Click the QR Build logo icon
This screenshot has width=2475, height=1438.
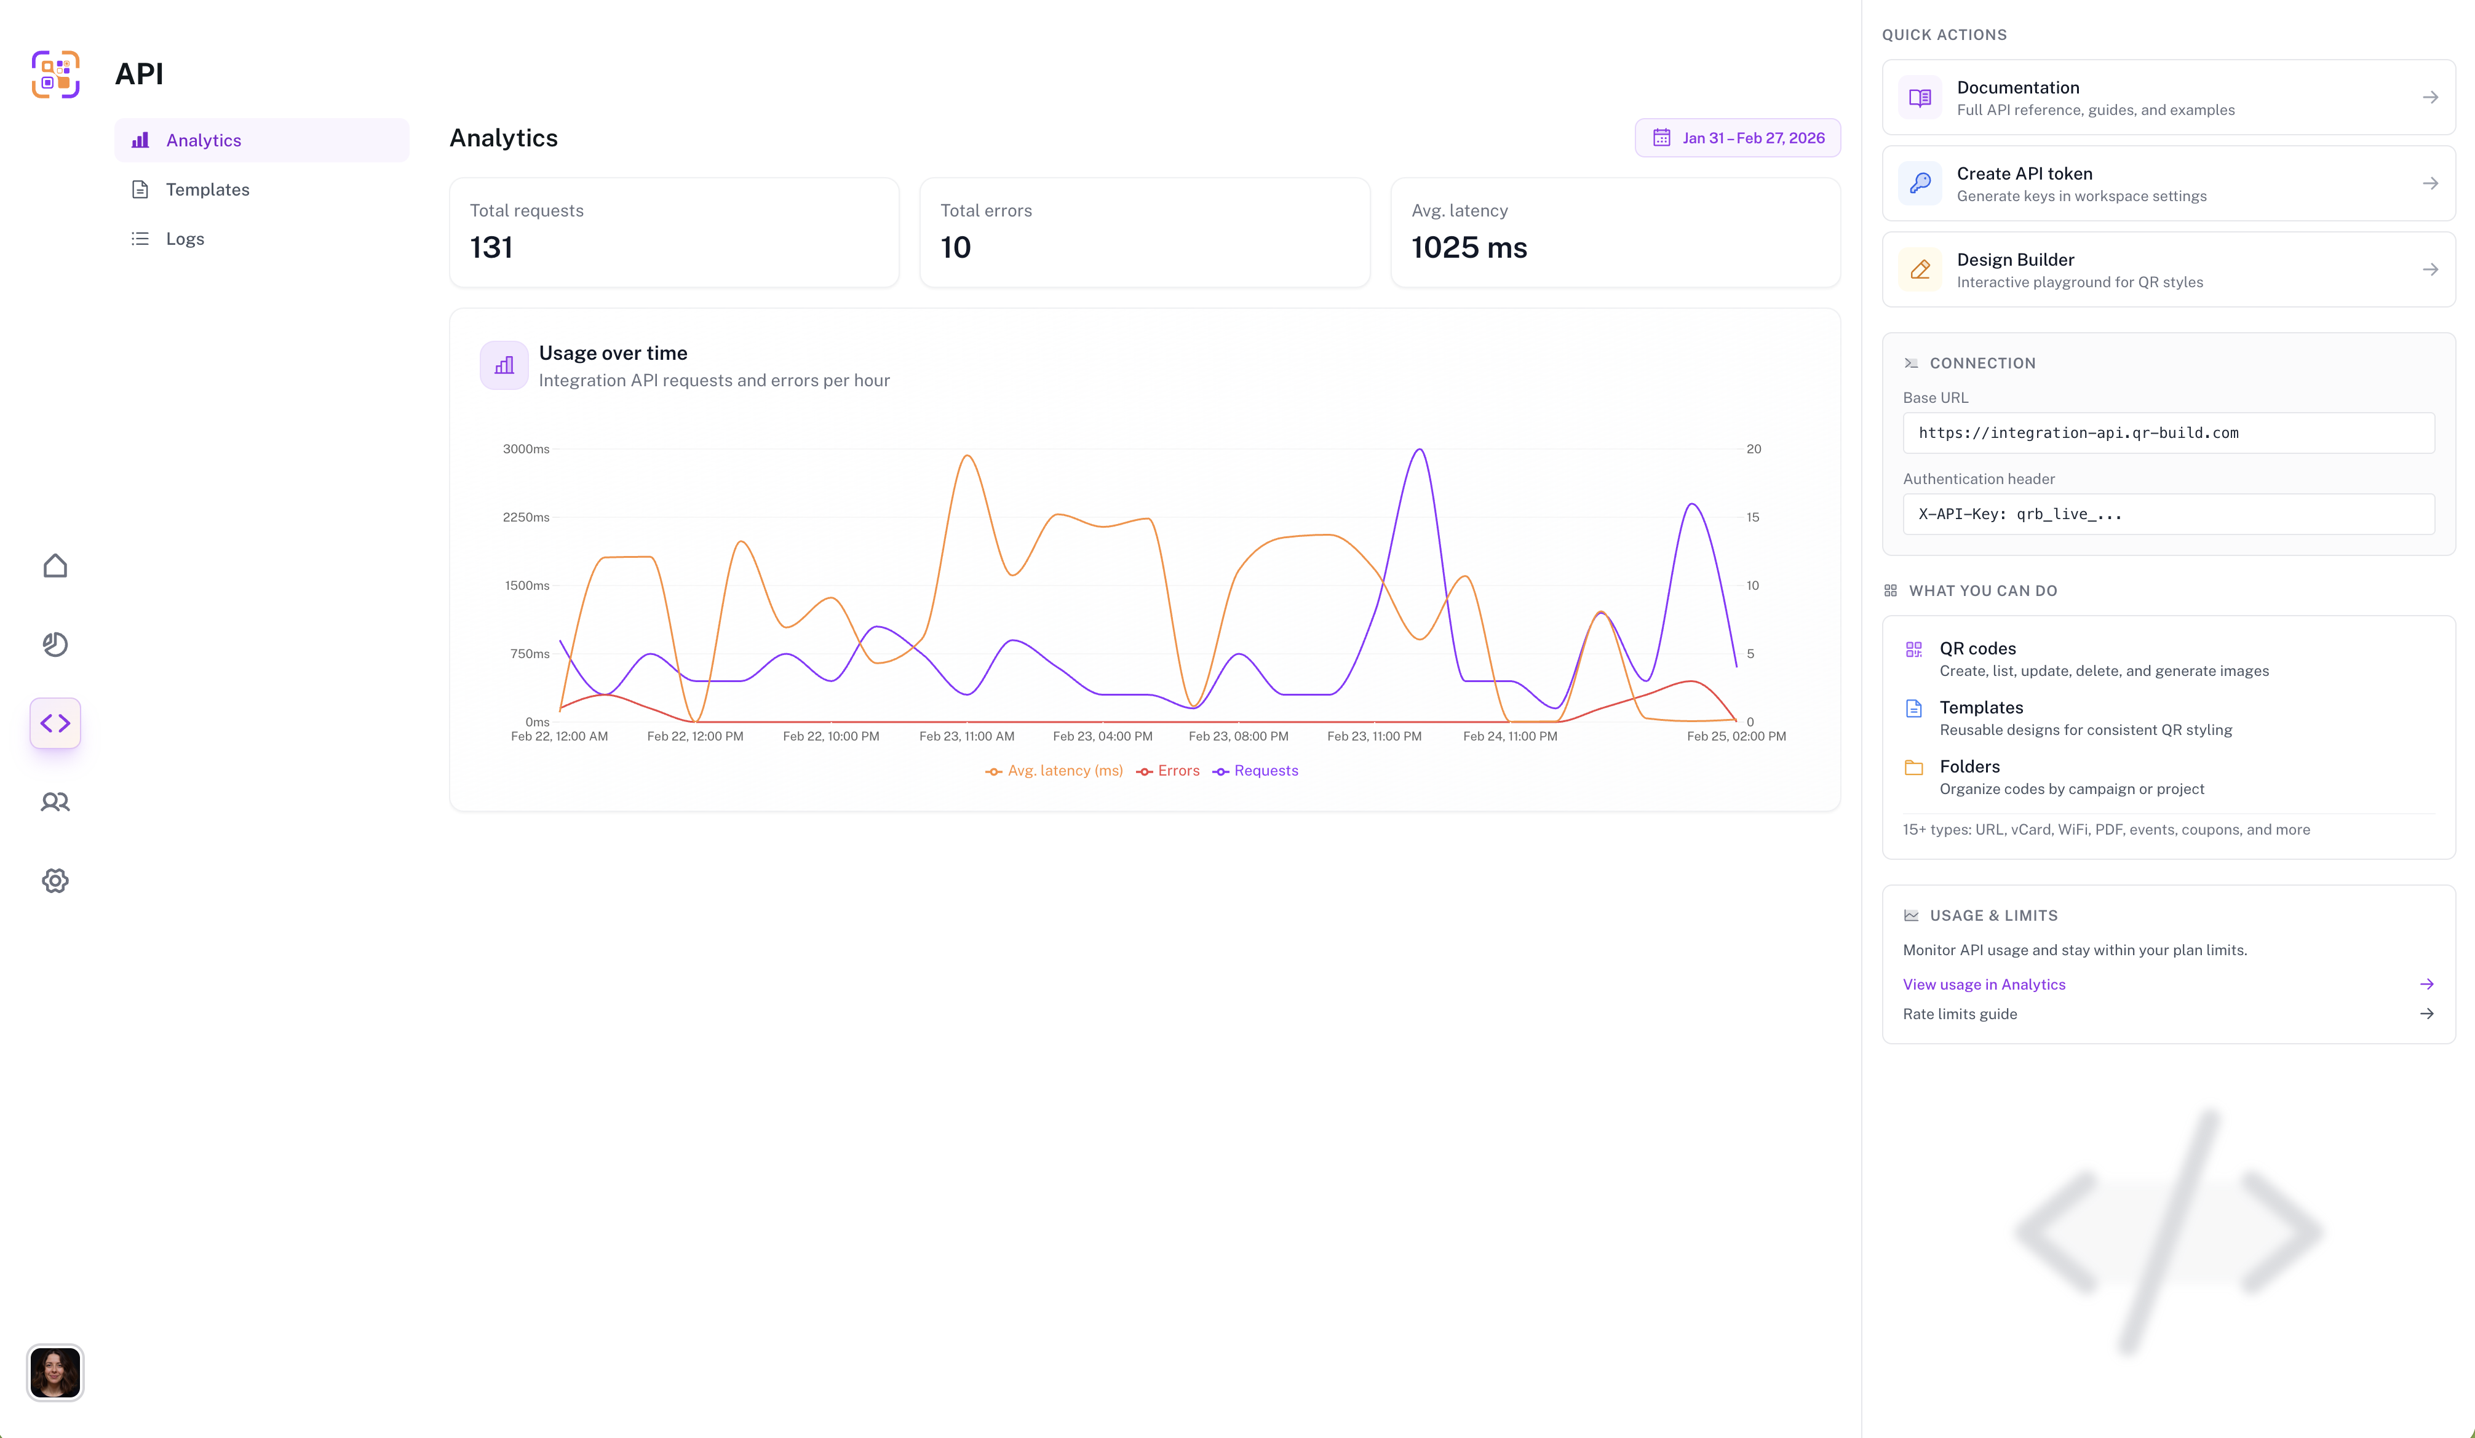pyautogui.click(x=55, y=74)
